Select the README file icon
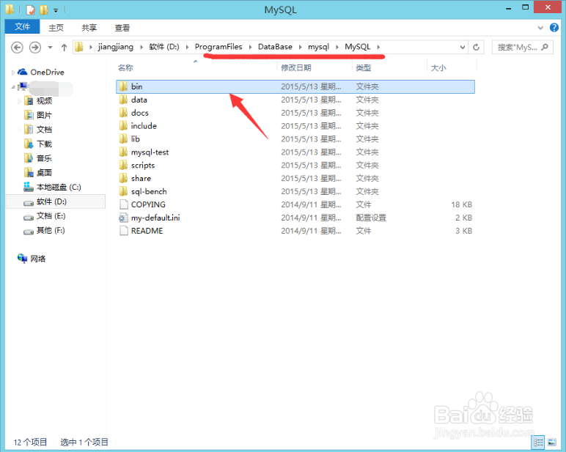This screenshot has width=566, height=452. click(x=123, y=231)
